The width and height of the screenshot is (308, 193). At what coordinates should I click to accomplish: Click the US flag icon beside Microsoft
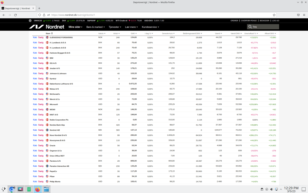47,104
